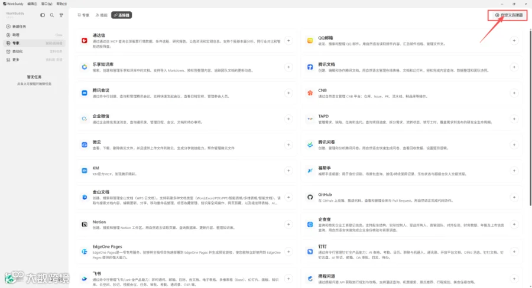Image resolution: width=532 pixels, height=288 pixels.
Task: Click the QQ邮箱 yellow connector icon
Action: click(310, 41)
